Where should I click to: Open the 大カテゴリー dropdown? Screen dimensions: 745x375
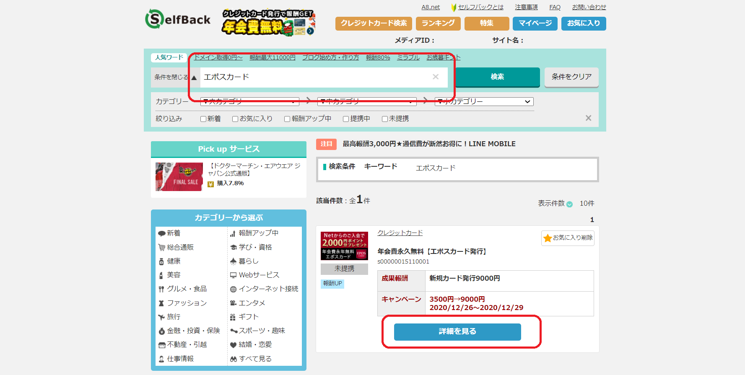(x=250, y=101)
